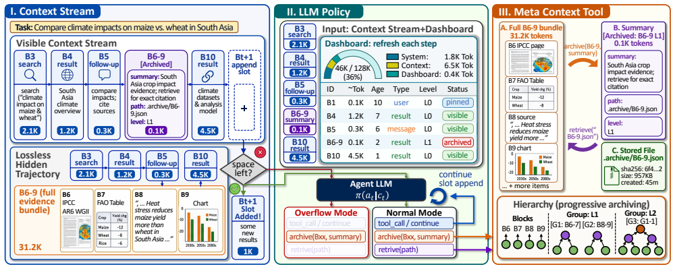Click the path box in Summary panel B

tap(634, 104)
